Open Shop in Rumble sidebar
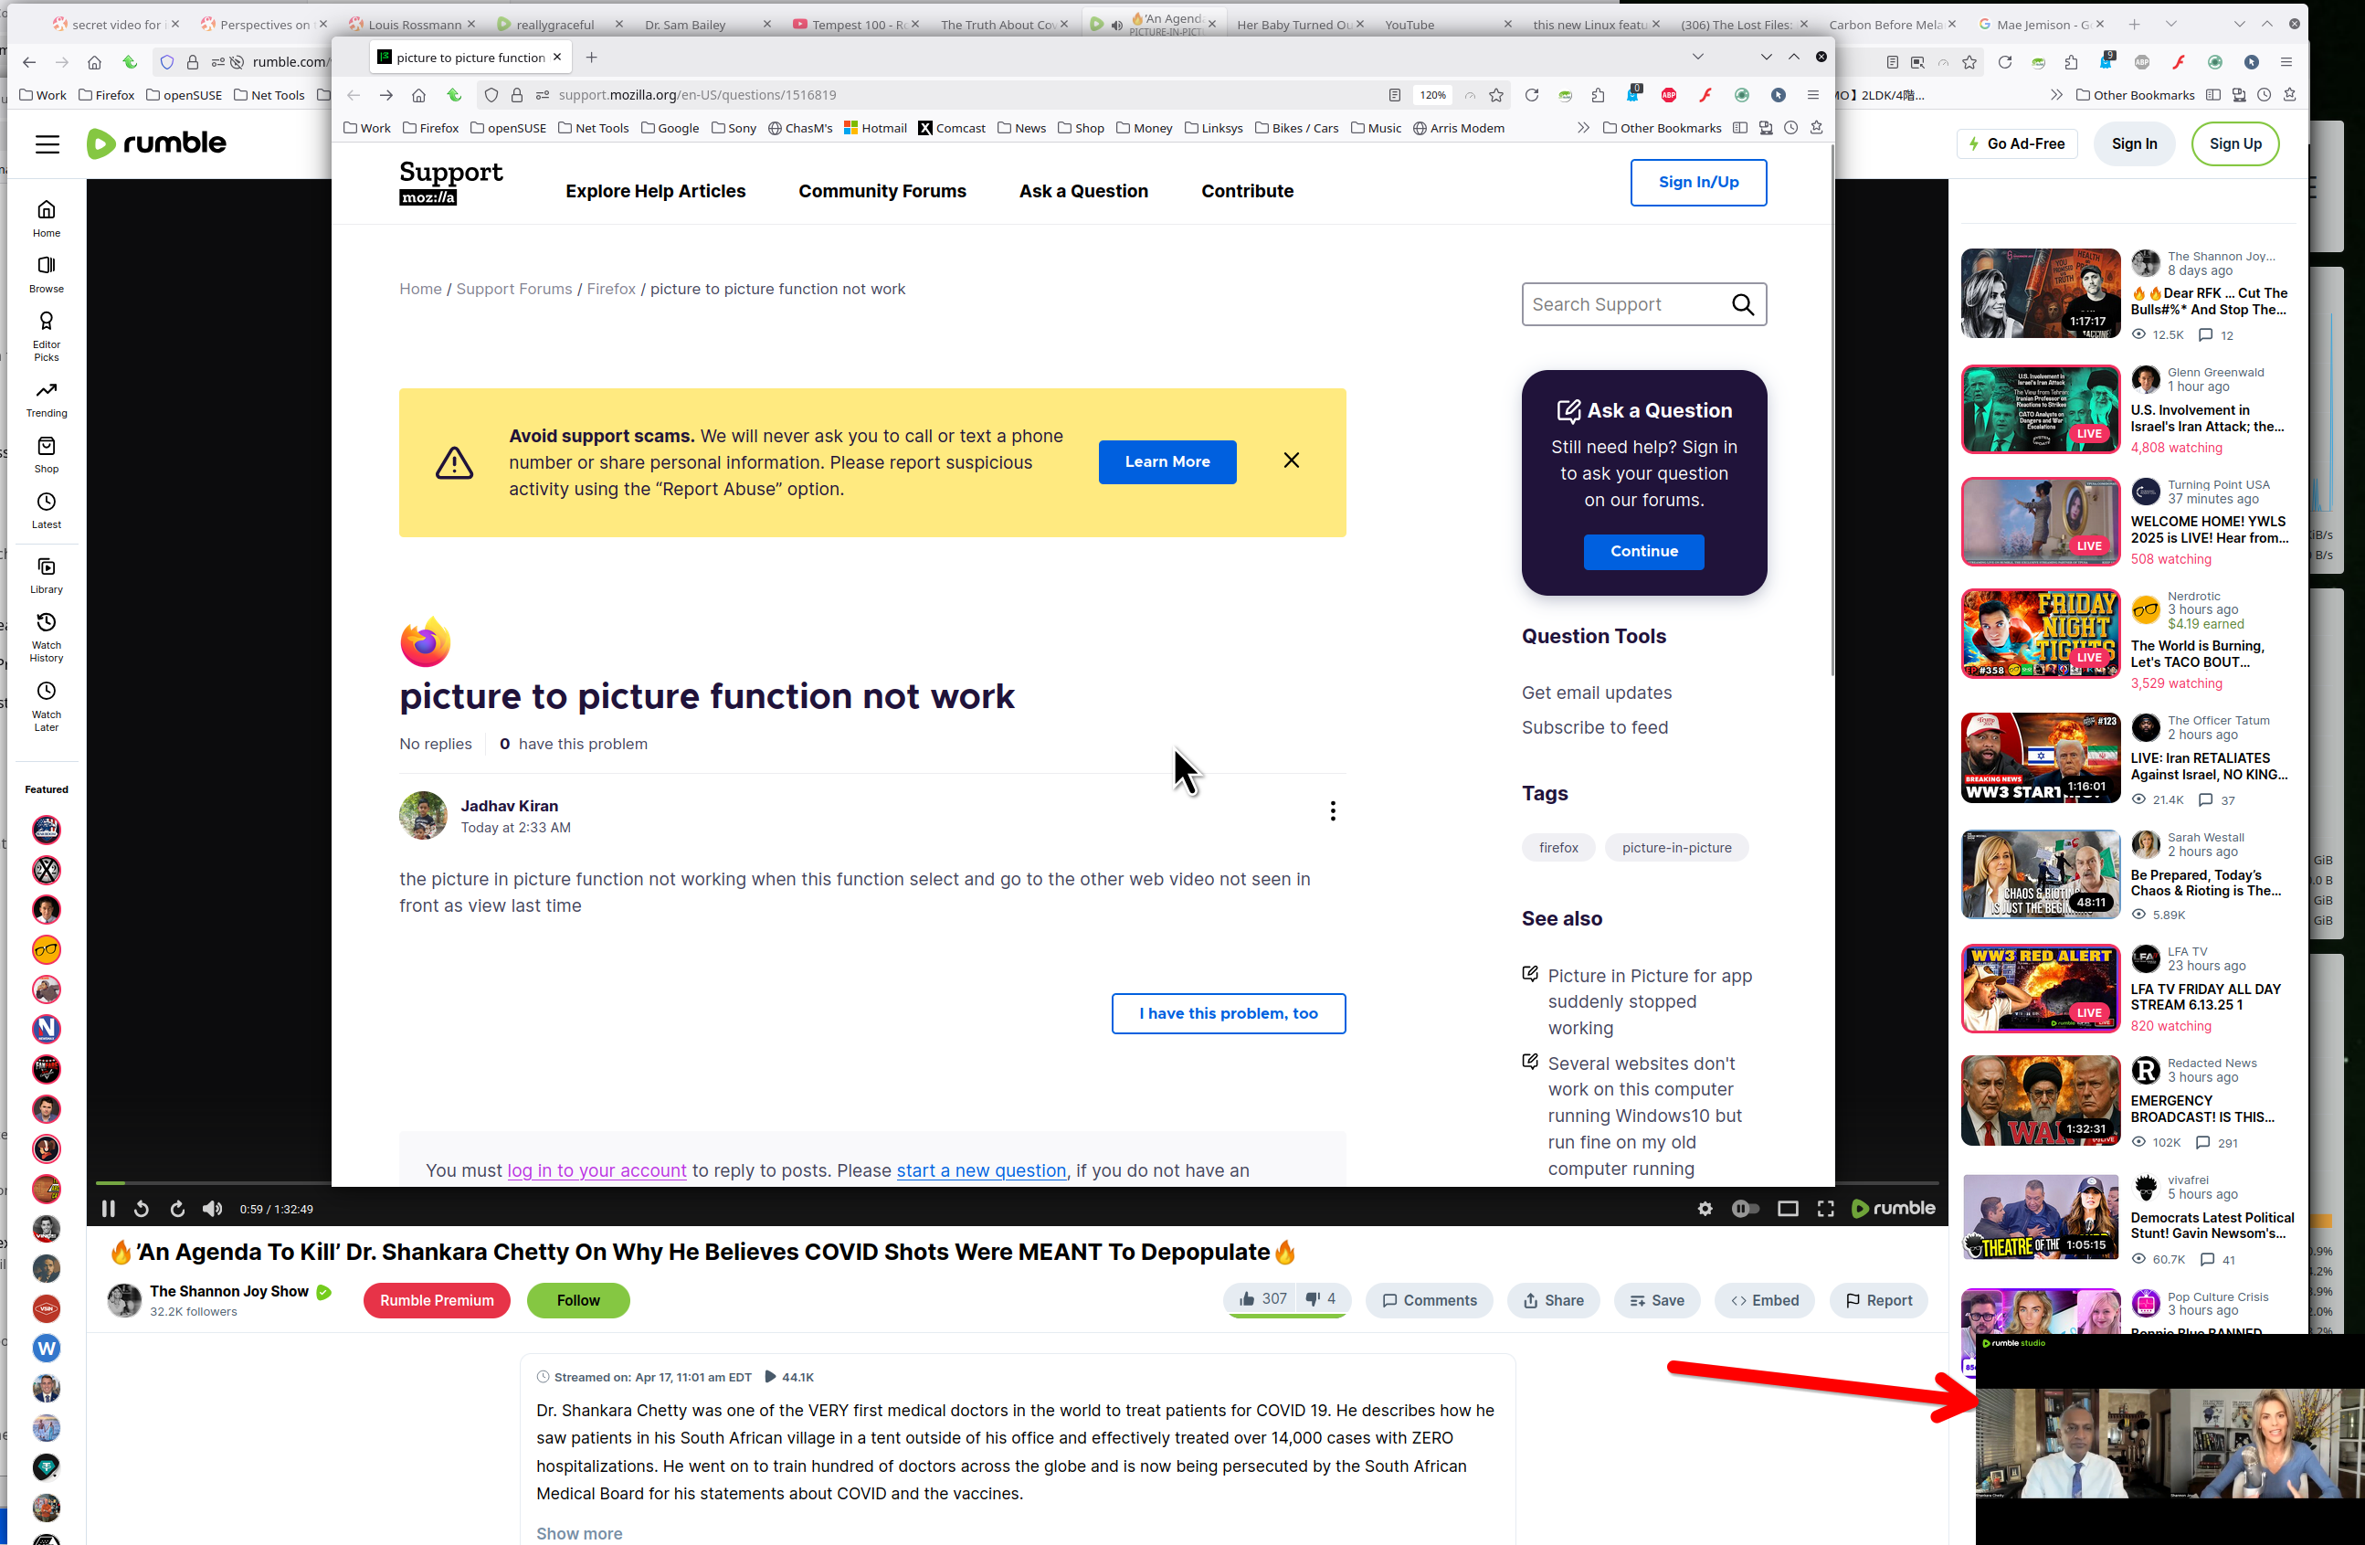This screenshot has width=2365, height=1545. [47, 454]
